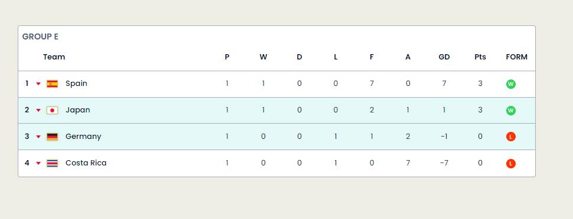Viewport: 573px width, 219px height.
Task: Select the Pts column header
Action: (480, 57)
